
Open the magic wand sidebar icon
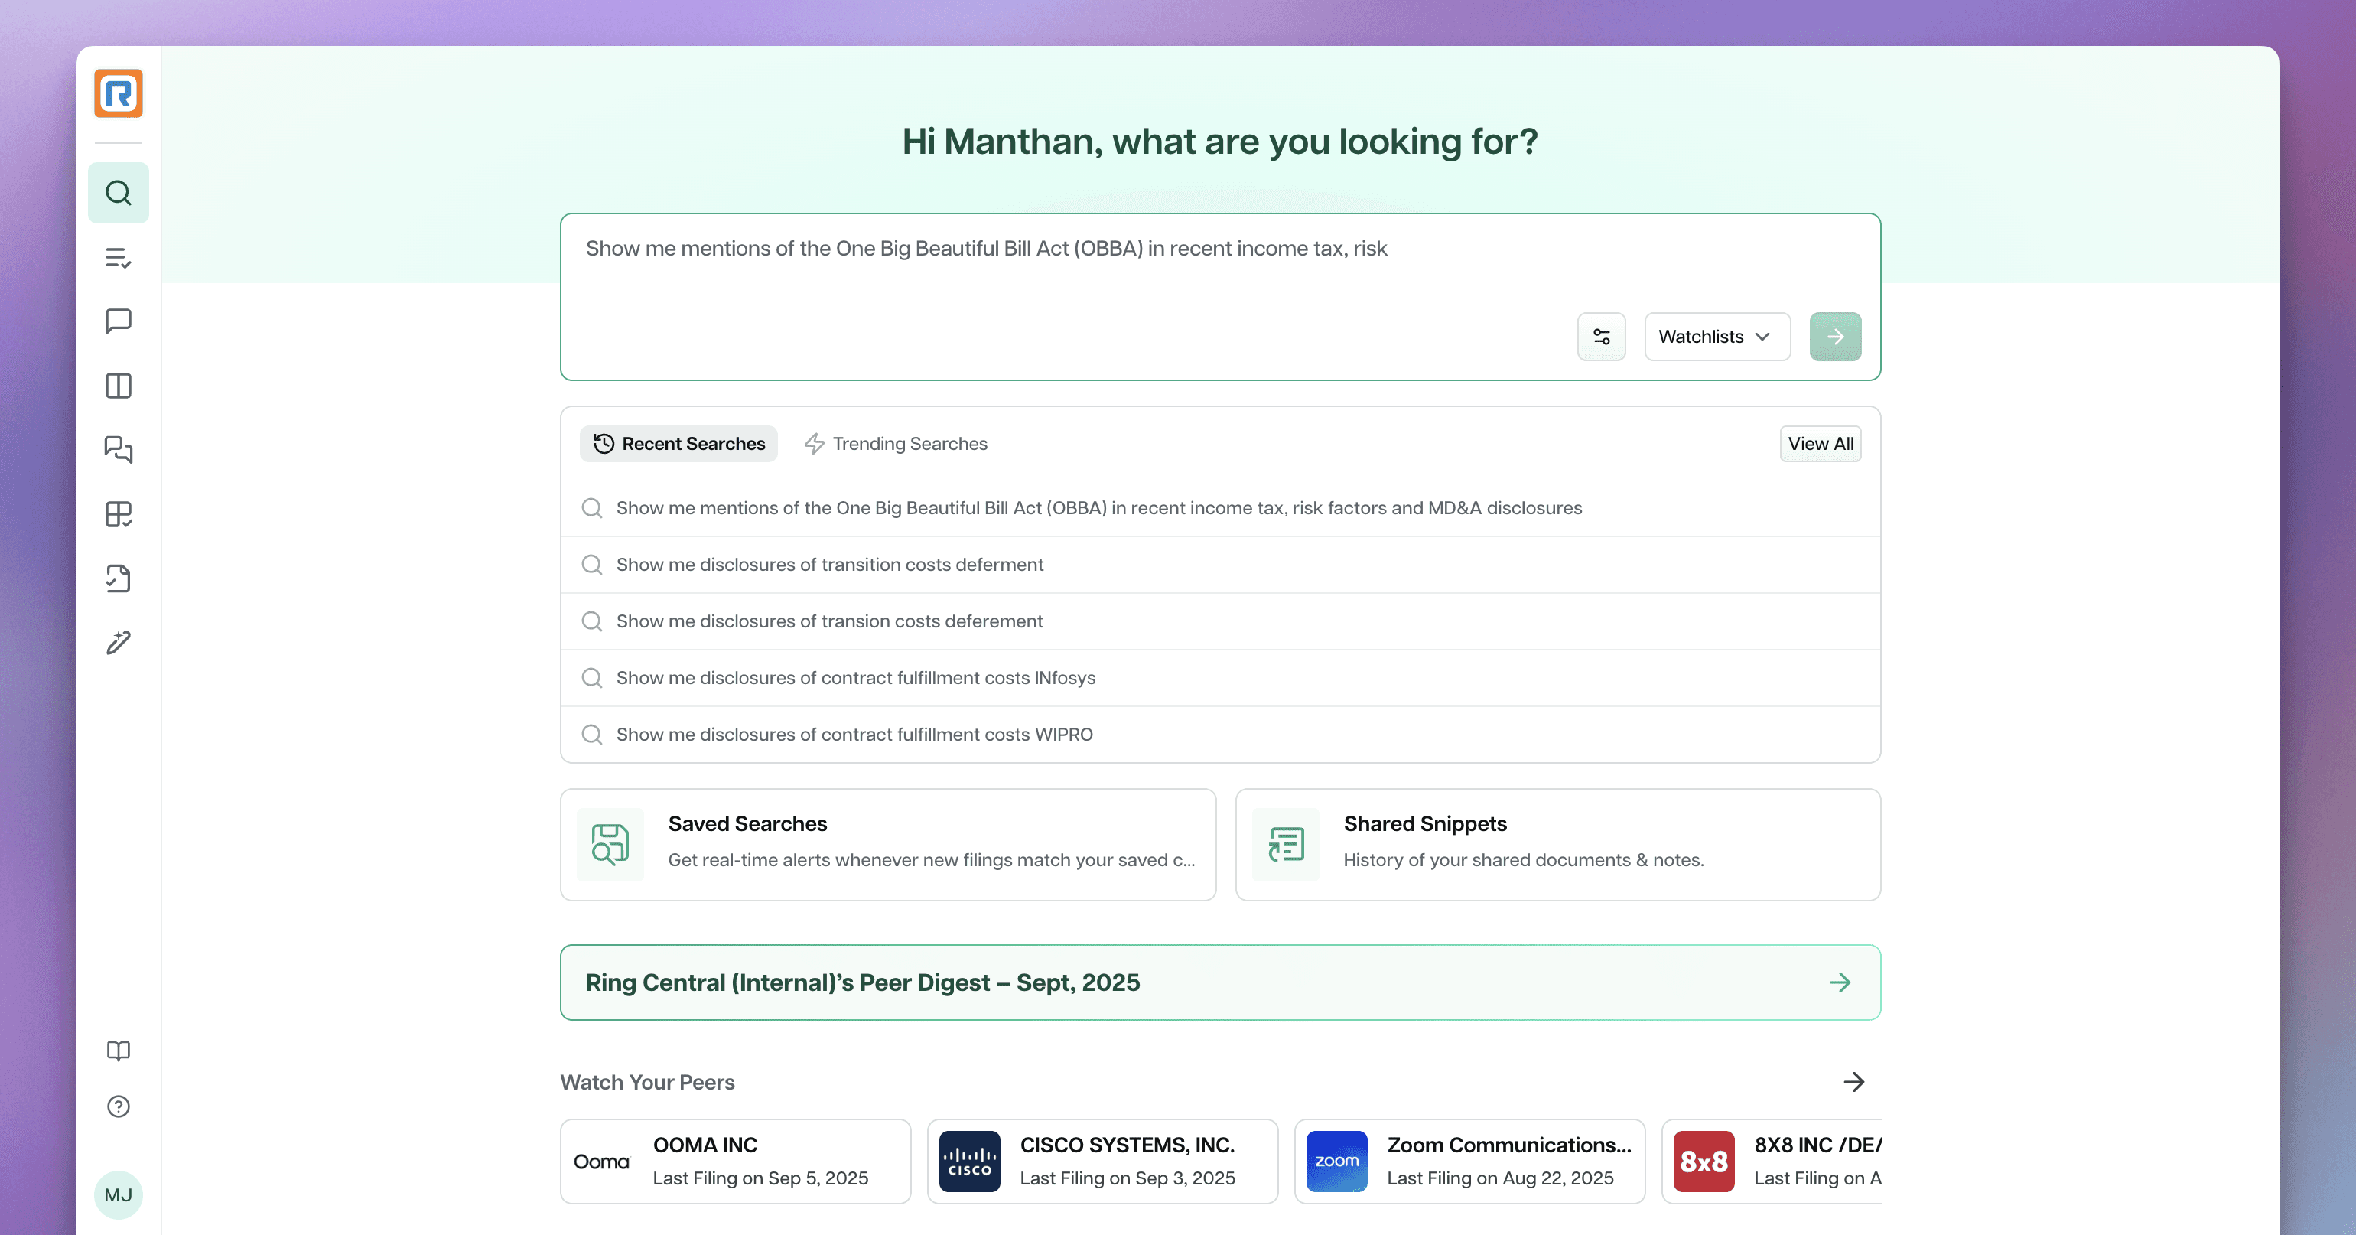[118, 642]
